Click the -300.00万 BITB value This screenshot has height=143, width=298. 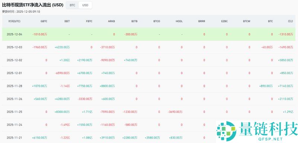click(x=131, y=34)
